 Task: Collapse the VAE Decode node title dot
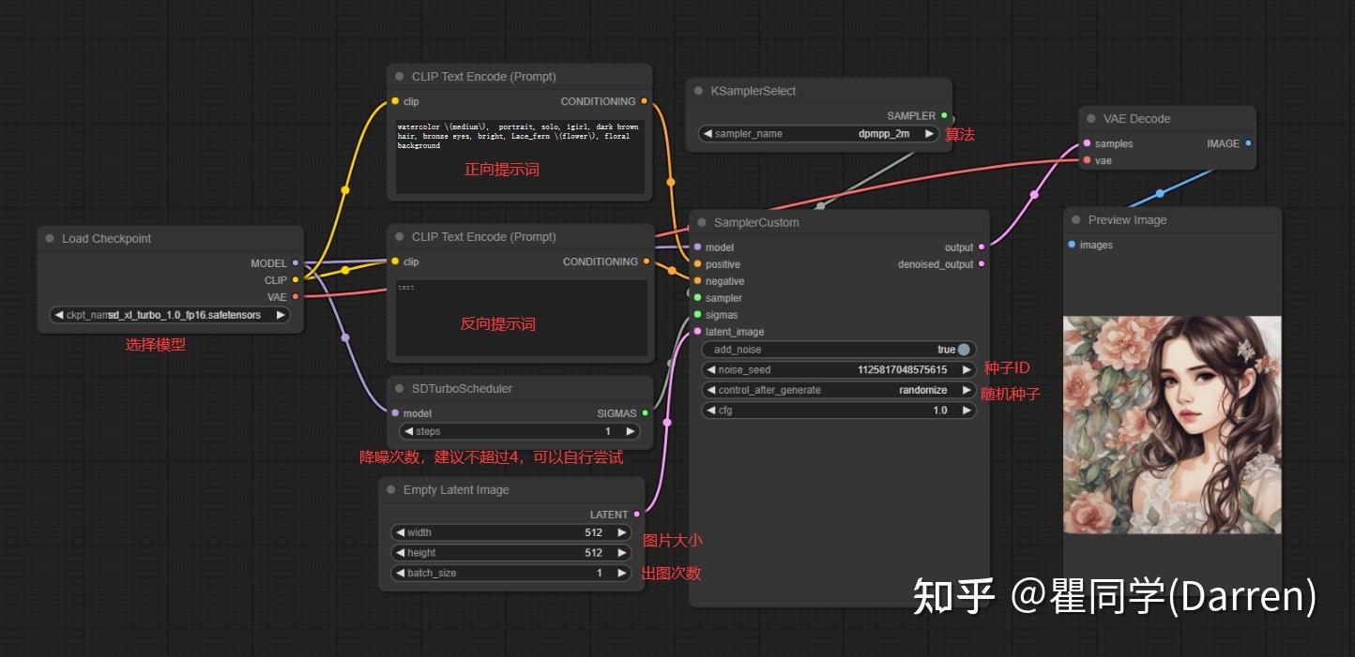[1091, 119]
